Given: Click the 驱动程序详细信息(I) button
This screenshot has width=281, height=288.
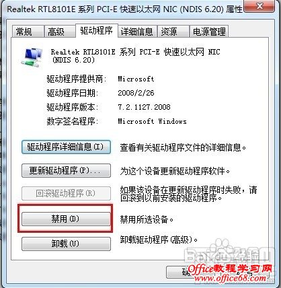Looking at the screenshot, I should point(66,147).
